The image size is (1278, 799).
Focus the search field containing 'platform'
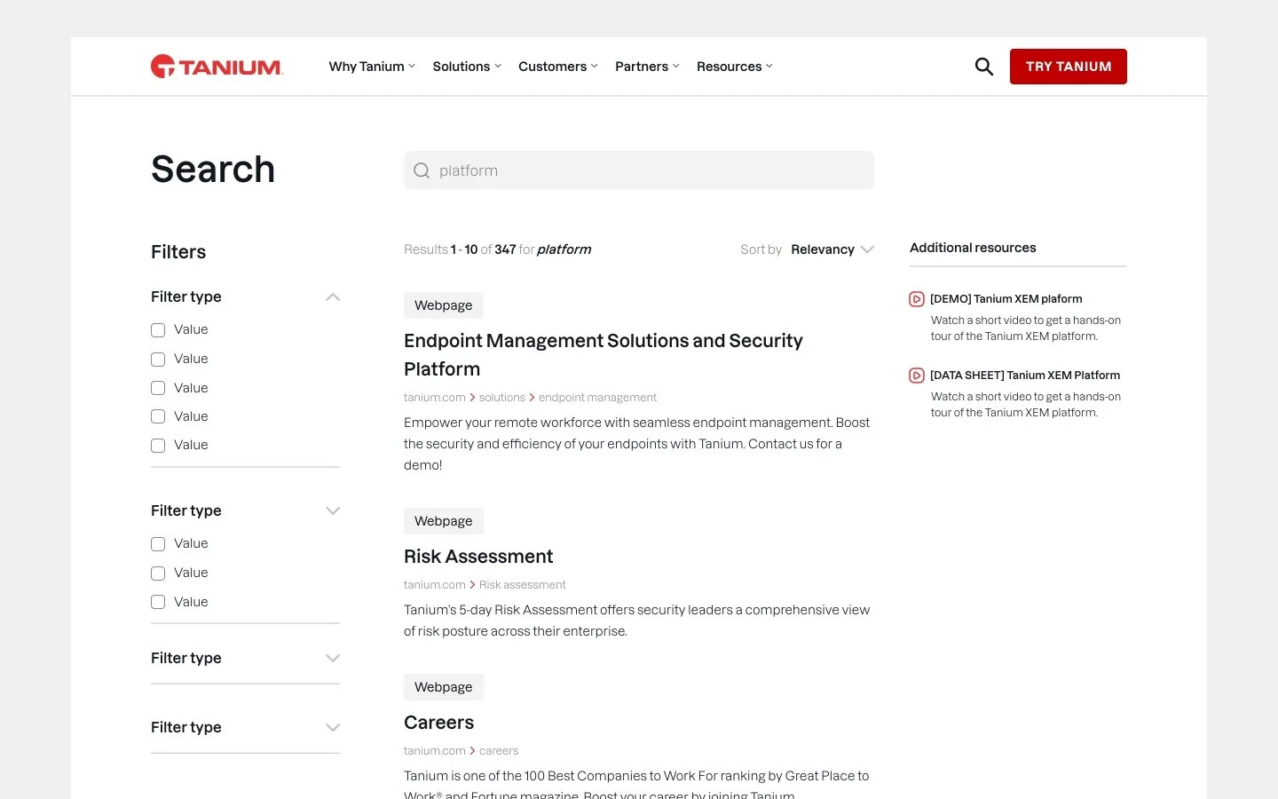639,170
